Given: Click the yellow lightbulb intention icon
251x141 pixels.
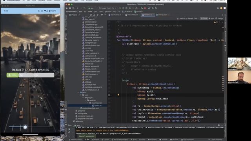Looking at the screenshot, I should (118, 95).
